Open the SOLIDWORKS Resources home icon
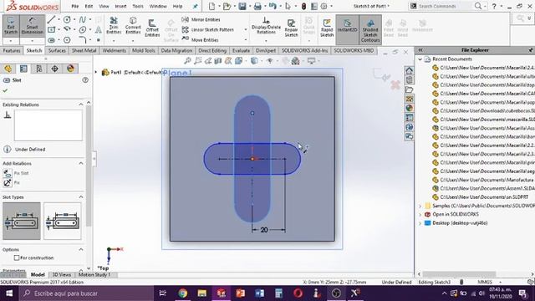 tap(409, 70)
